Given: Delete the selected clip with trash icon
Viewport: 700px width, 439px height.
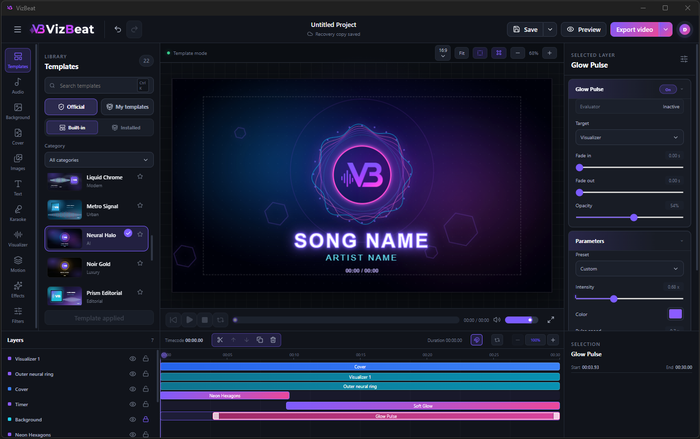Looking at the screenshot, I should pos(273,340).
